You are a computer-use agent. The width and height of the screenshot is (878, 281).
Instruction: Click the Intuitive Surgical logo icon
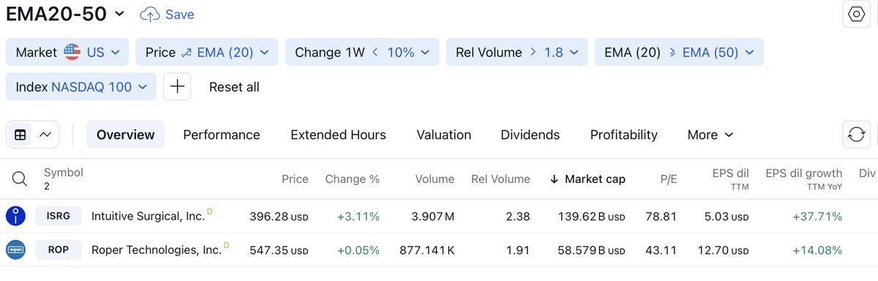[x=16, y=216]
